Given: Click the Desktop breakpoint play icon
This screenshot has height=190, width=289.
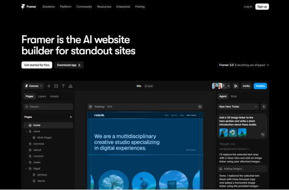Looking at the screenshot, I should tap(91, 107).
